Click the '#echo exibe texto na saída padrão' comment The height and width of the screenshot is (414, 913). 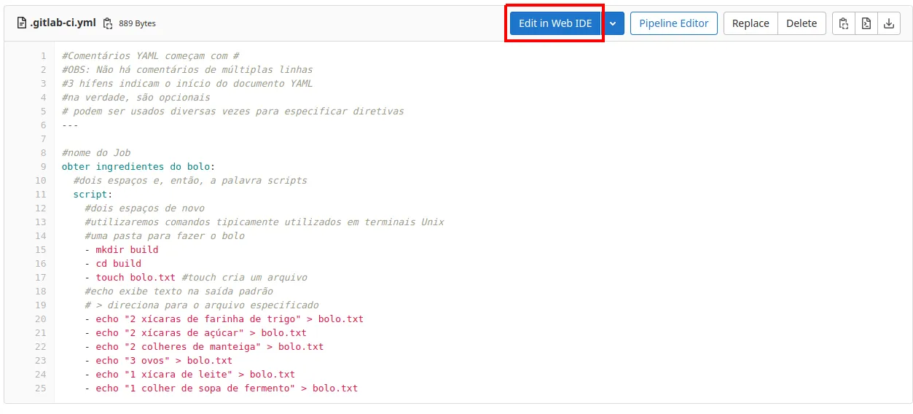179,292
